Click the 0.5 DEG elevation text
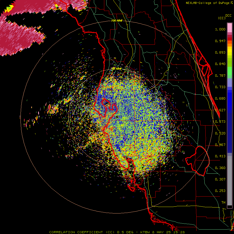Viewport: 234px width, 234px height. pyautogui.click(x=125, y=232)
